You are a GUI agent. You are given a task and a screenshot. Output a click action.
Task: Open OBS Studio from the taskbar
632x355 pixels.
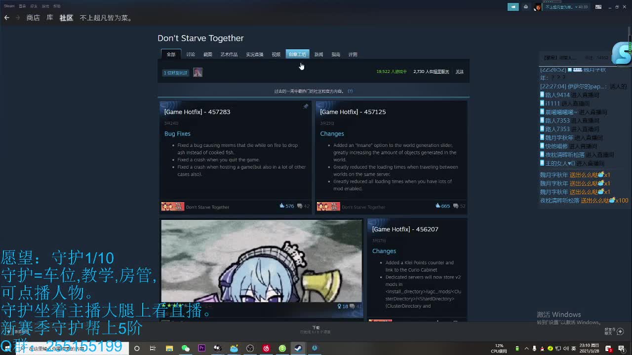tap(250, 349)
